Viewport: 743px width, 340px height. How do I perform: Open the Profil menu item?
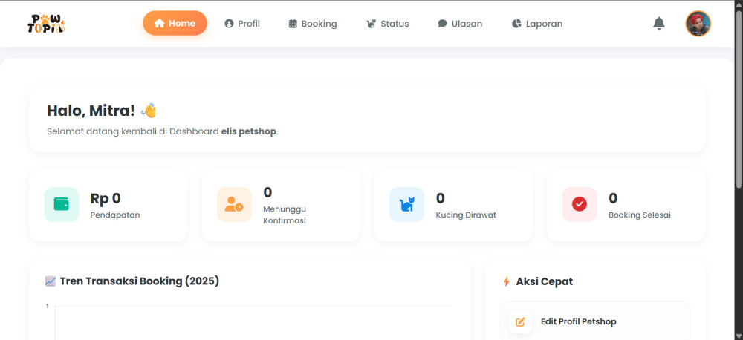pyautogui.click(x=242, y=24)
